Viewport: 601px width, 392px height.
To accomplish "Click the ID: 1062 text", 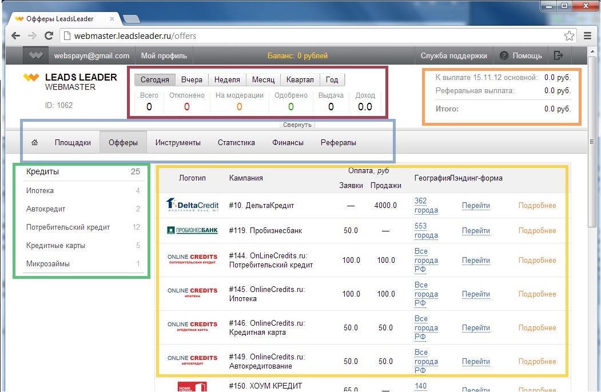I will coord(59,105).
